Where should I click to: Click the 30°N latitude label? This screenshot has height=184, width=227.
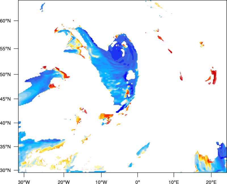point(5,170)
